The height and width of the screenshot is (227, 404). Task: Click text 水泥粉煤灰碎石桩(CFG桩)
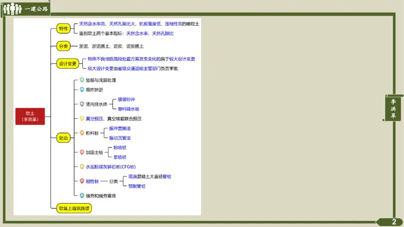coord(111,167)
